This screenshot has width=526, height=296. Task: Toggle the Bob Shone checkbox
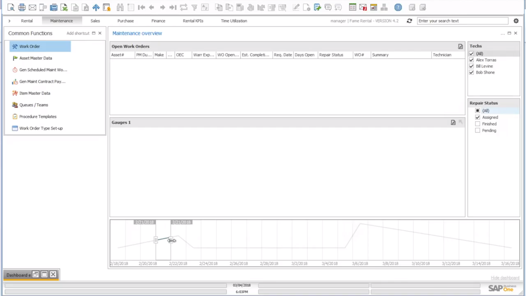point(471,72)
